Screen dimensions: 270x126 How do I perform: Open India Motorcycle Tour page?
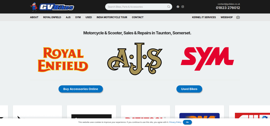pyautogui.click(x=112, y=17)
